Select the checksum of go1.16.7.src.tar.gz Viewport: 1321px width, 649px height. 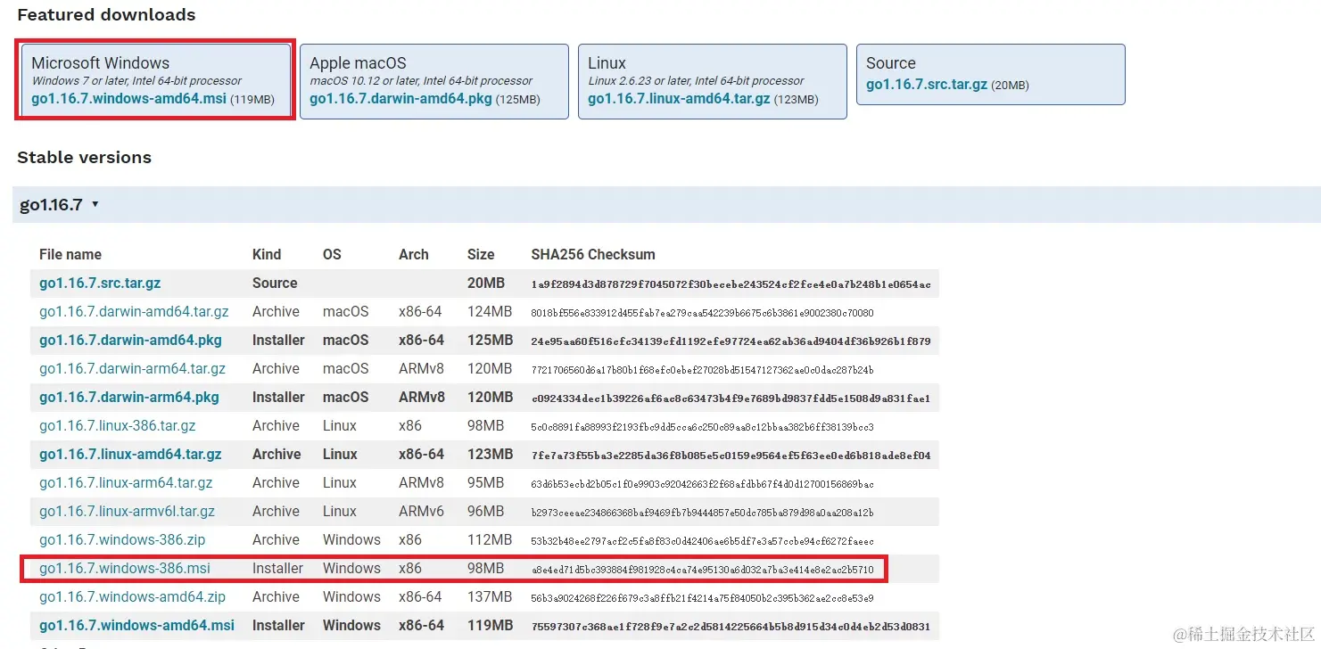731,284
